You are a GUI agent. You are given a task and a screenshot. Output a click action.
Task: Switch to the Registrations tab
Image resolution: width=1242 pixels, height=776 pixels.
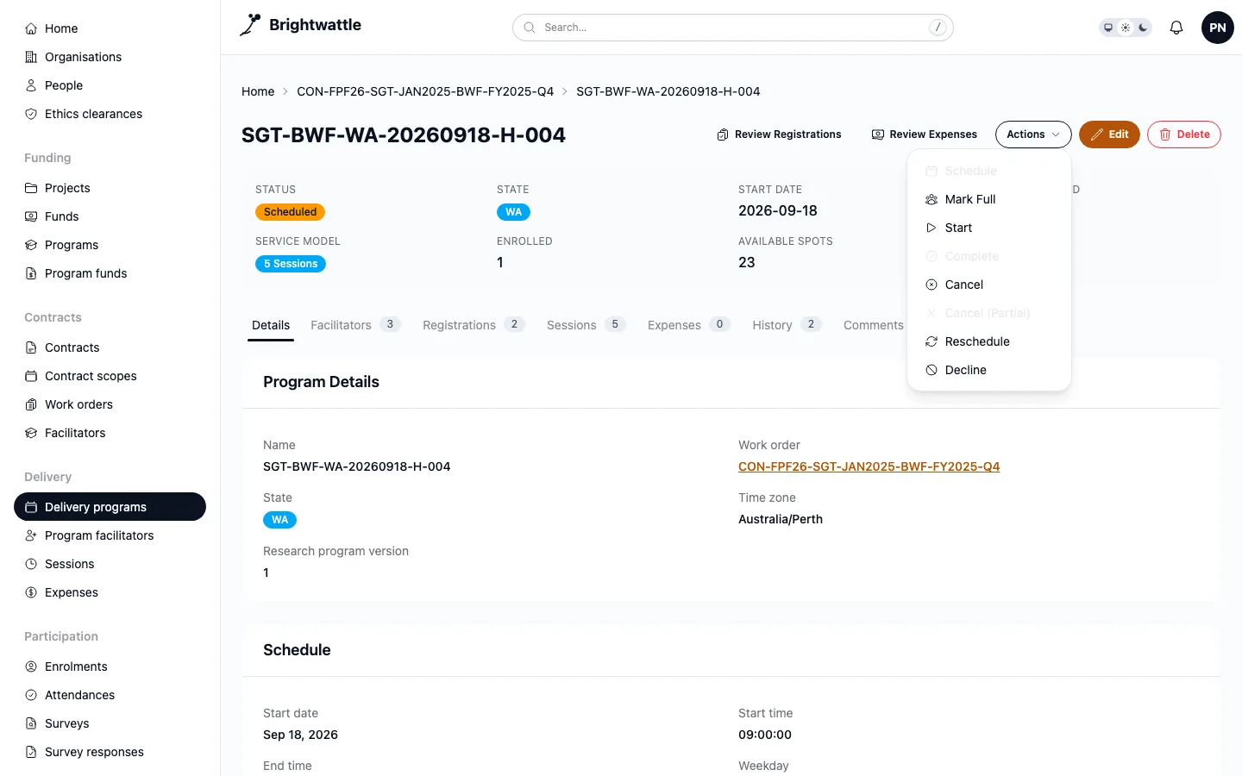pyautogui.click(x=474, y=325)
